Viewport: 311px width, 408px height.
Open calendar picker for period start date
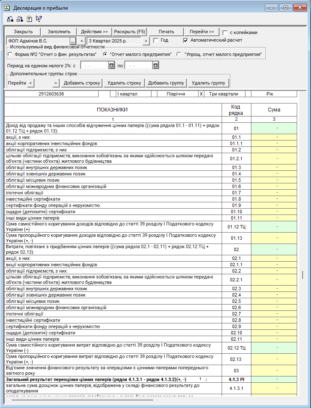click(x=111, y=65)
